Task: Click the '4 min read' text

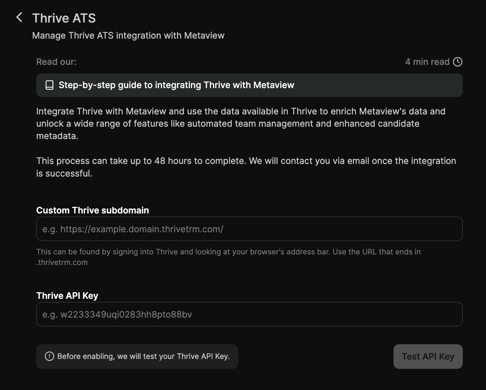Action: point(427,62)
